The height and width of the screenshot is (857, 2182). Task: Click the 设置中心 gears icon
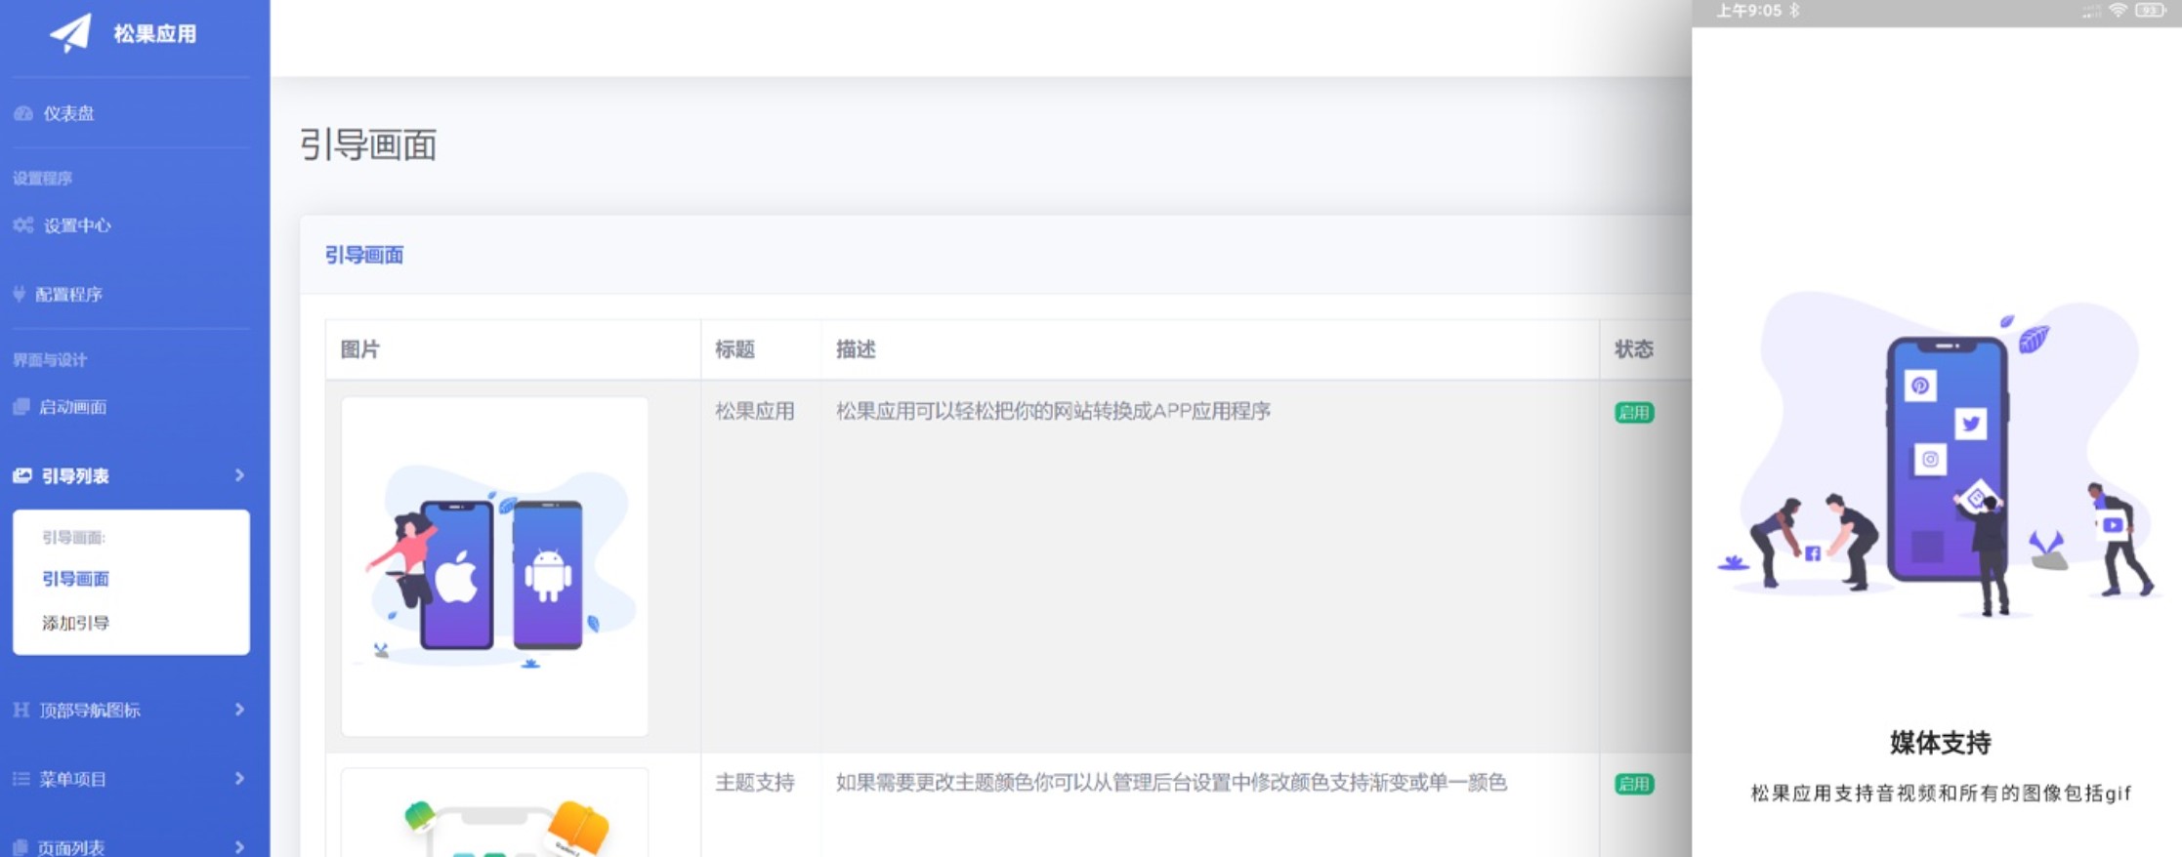[23, 225]
